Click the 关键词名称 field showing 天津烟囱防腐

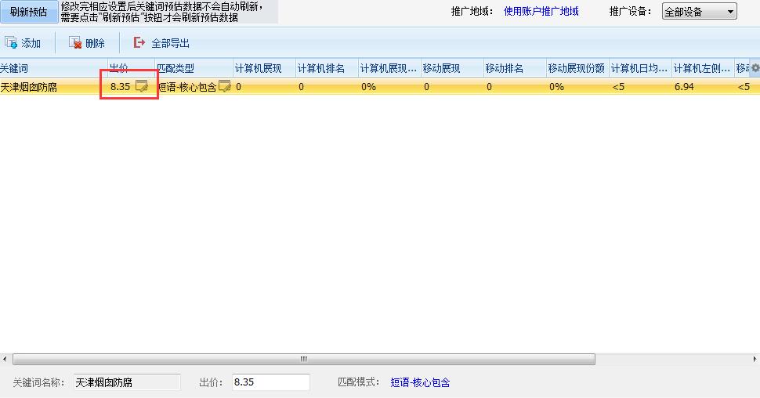(x=126, y=382)
